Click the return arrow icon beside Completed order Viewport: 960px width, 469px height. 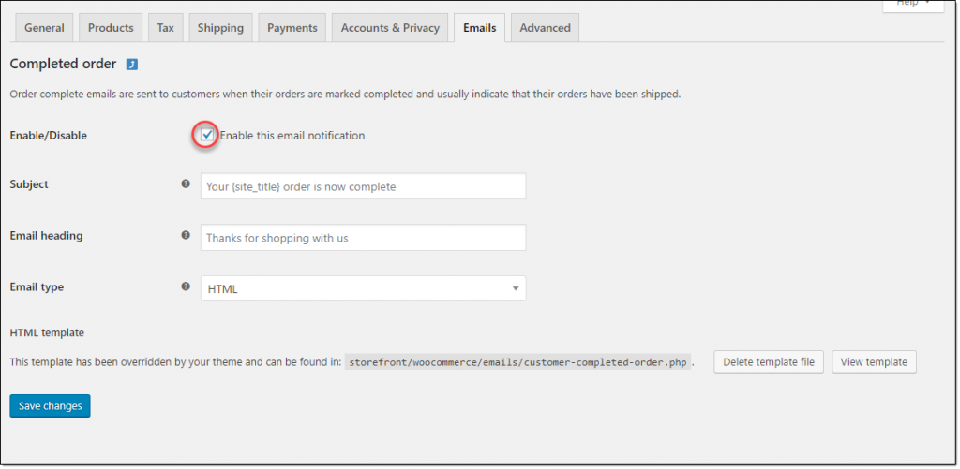pos(131,65)
